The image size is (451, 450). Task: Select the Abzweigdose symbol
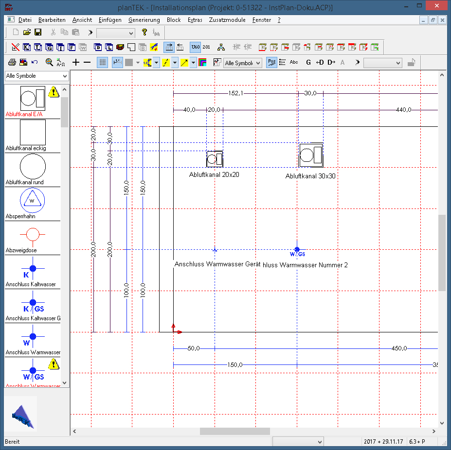(x=33, y=236)
